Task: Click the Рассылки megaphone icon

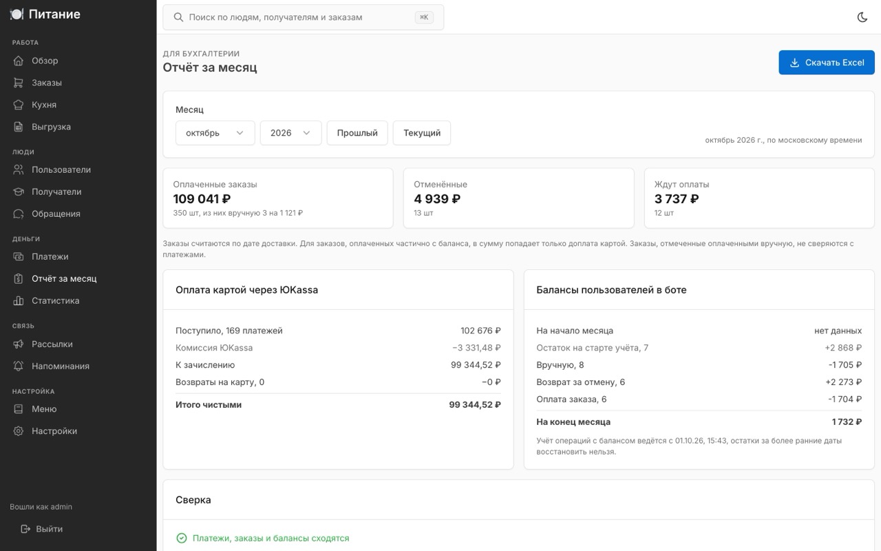Action: [x=19, y=344]
